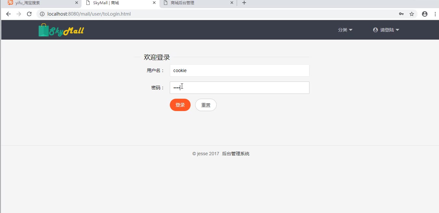Switch to the 商城后台管理 tab

[x=195, y=3]
